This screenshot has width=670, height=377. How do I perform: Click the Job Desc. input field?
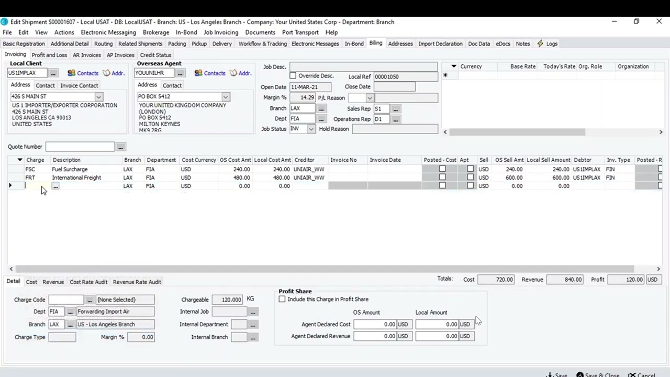point(364,67)
